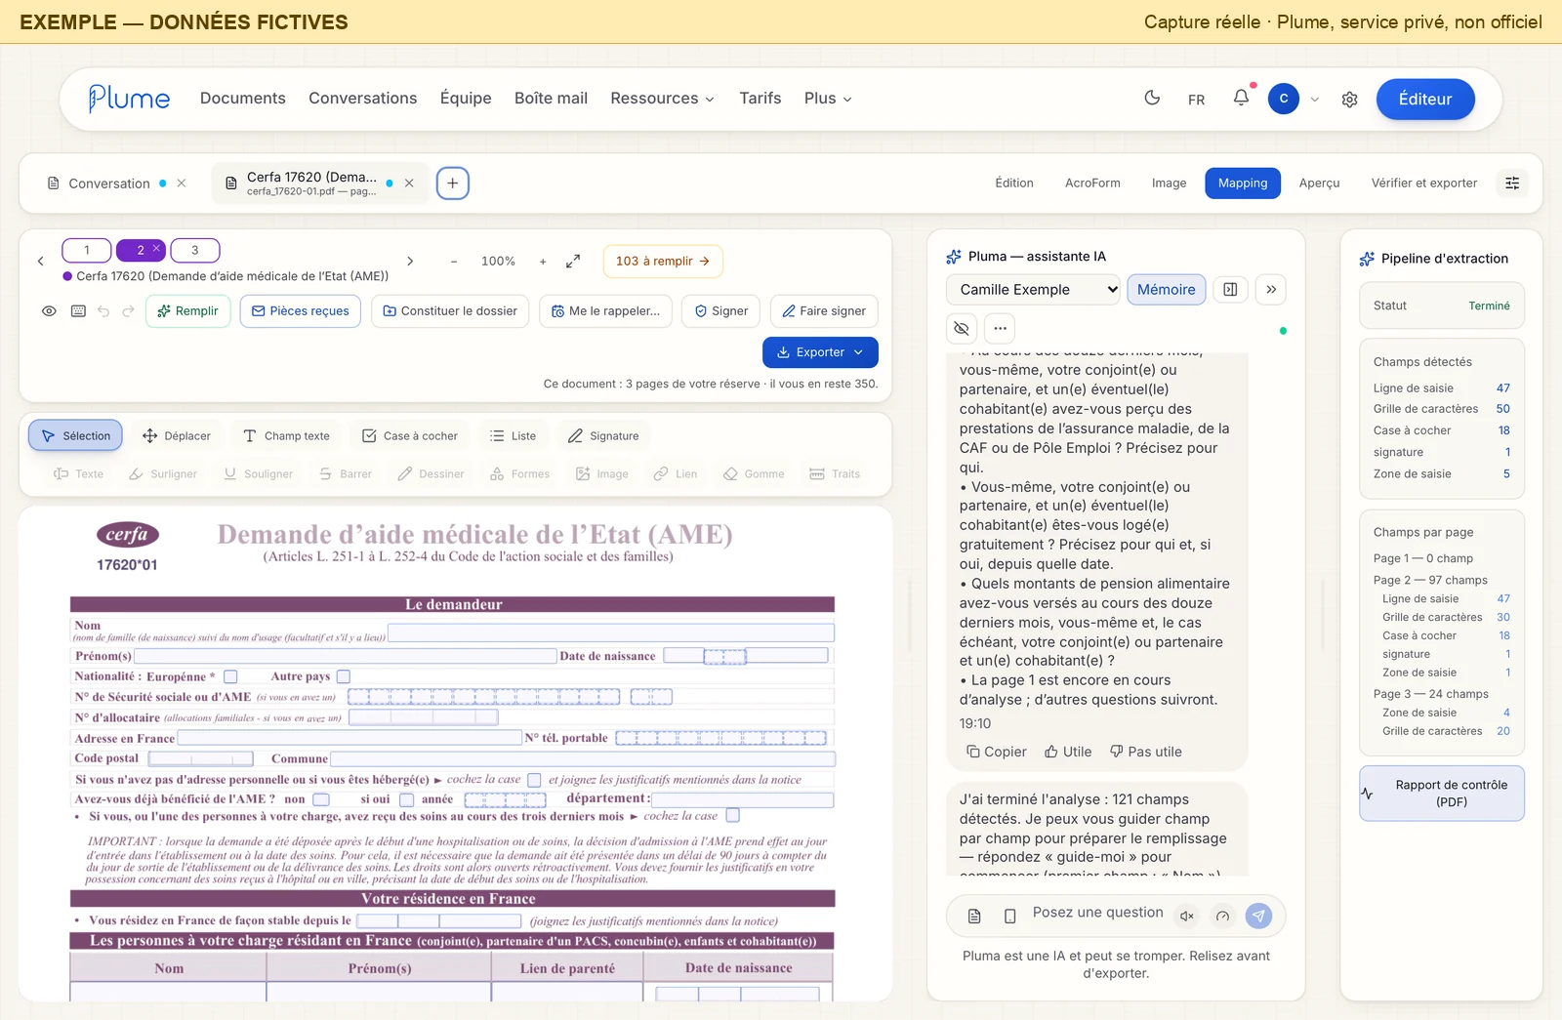
Task: Click the Éditeur button
Action: pos(1425,99)
